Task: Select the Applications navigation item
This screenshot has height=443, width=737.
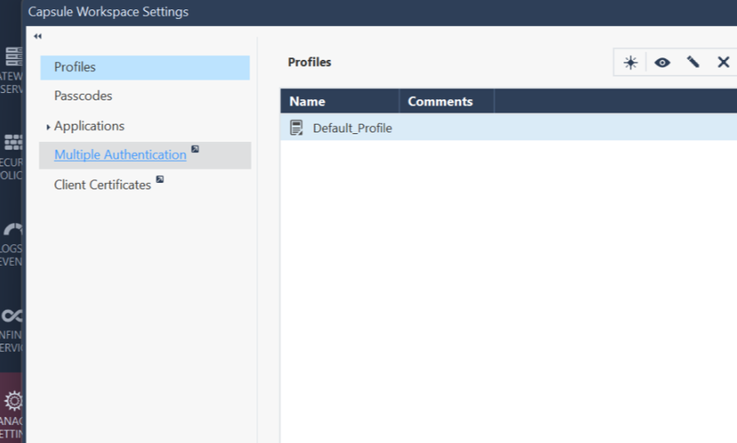Action: [x=89, y=126]
